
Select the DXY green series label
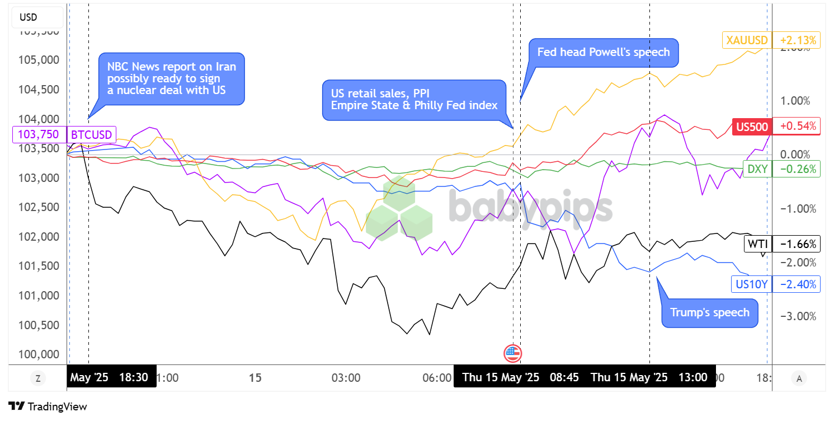[x=756, y=169]
